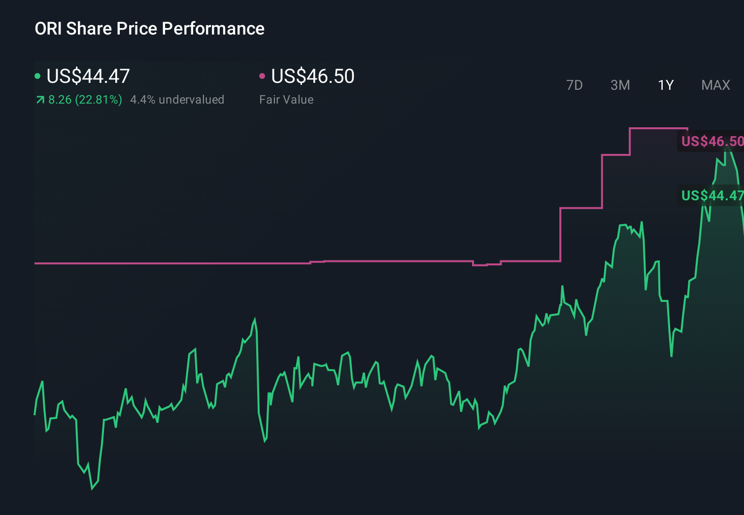744x515 pixels.
Task: Click the US$44.47 current price heading
Action: point(88,75)
